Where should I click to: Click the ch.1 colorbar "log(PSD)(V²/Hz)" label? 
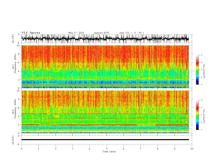pyautogui.click(x=204, y=71)
